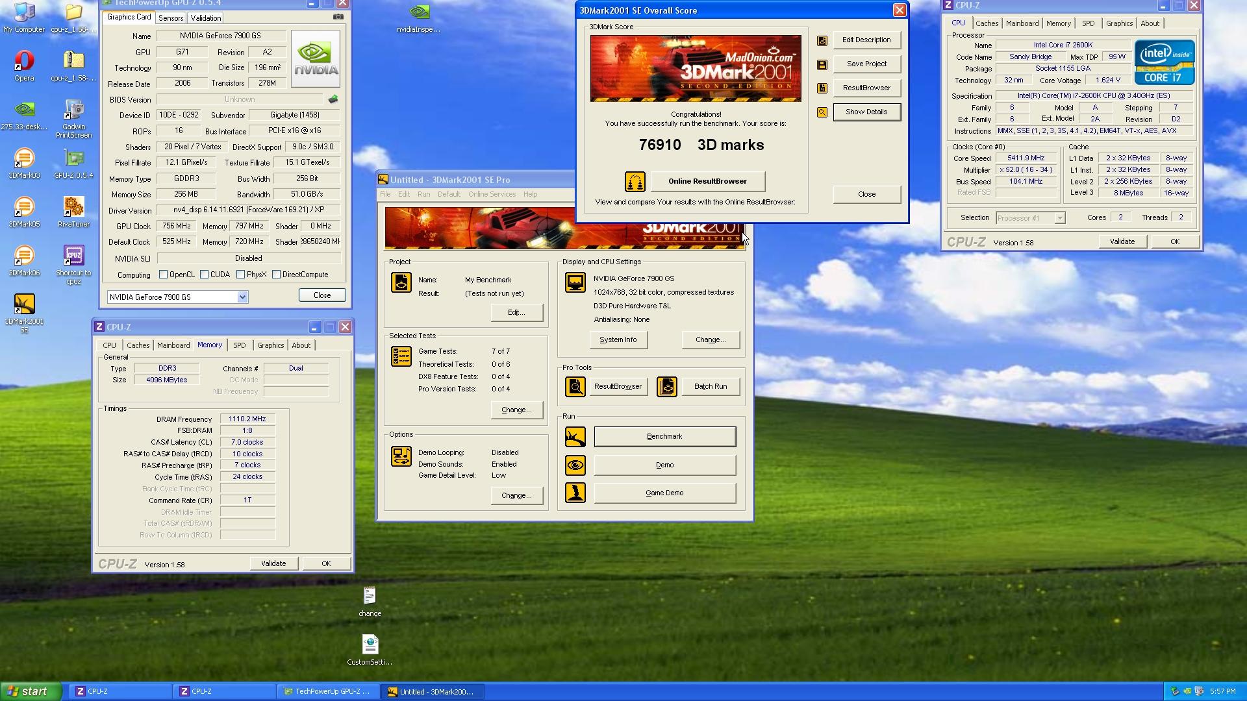Image resolution: width=1247 pixels, height=701 pixels.
Task: Open the Help menu in 3DMark2001
Action: point(530,194)
